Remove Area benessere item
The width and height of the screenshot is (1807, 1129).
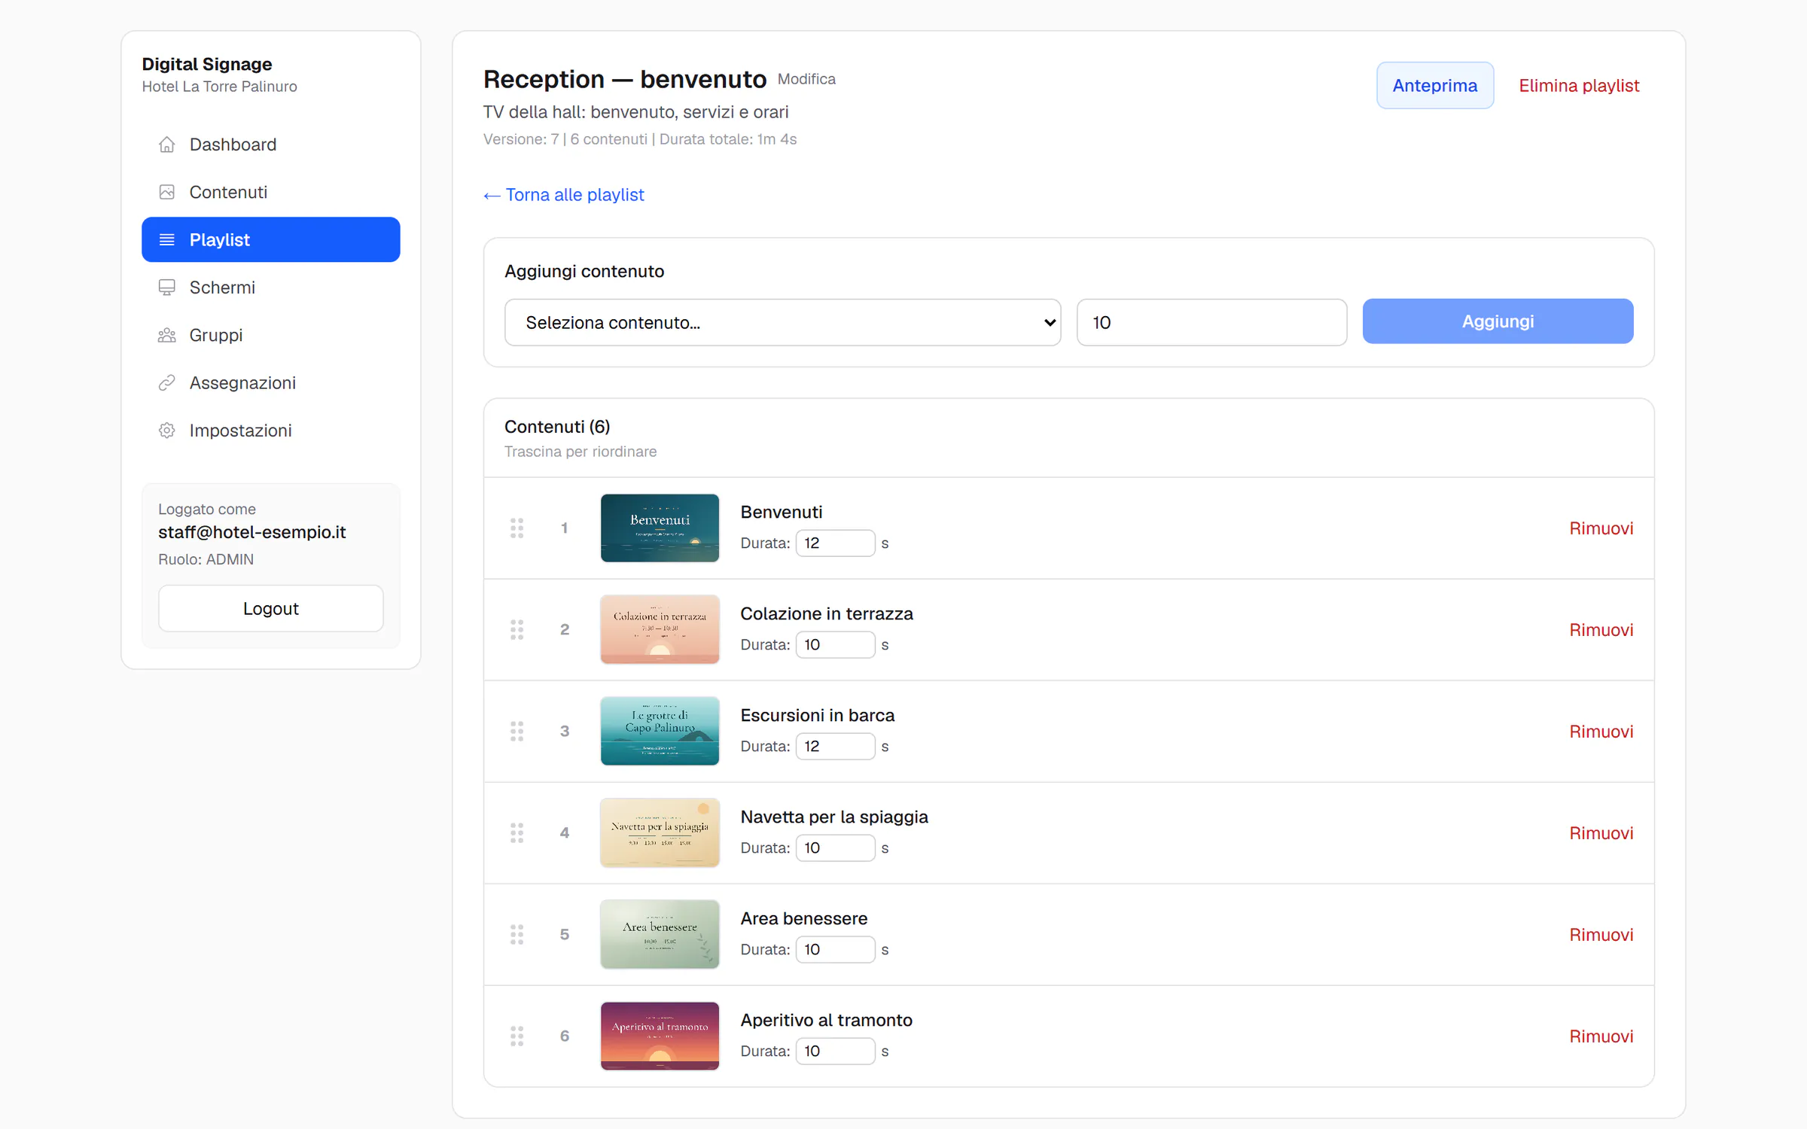1601,934
